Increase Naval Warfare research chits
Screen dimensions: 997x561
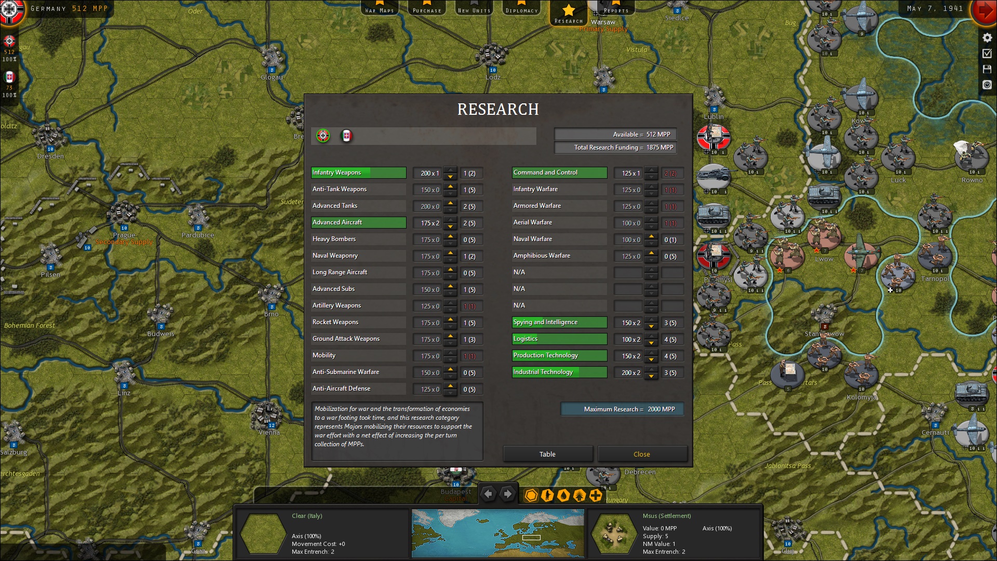[651, 236]
